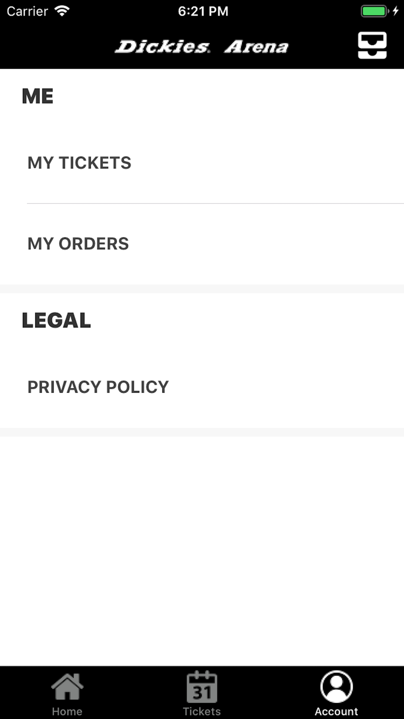Click the green battery icon

(374, 11)
